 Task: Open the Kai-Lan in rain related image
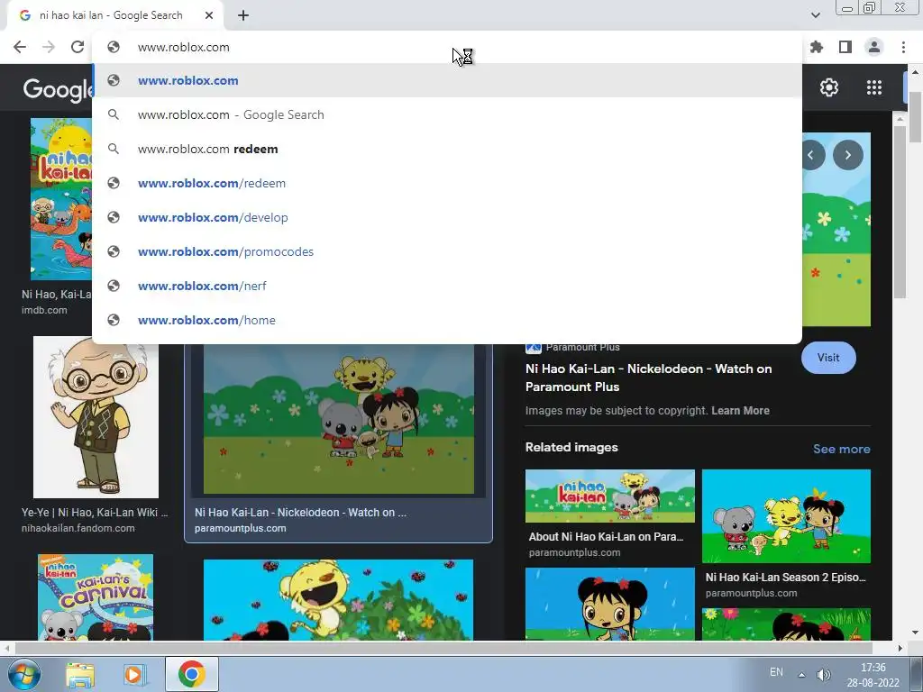pyautogui.click(x=610, y=604)
